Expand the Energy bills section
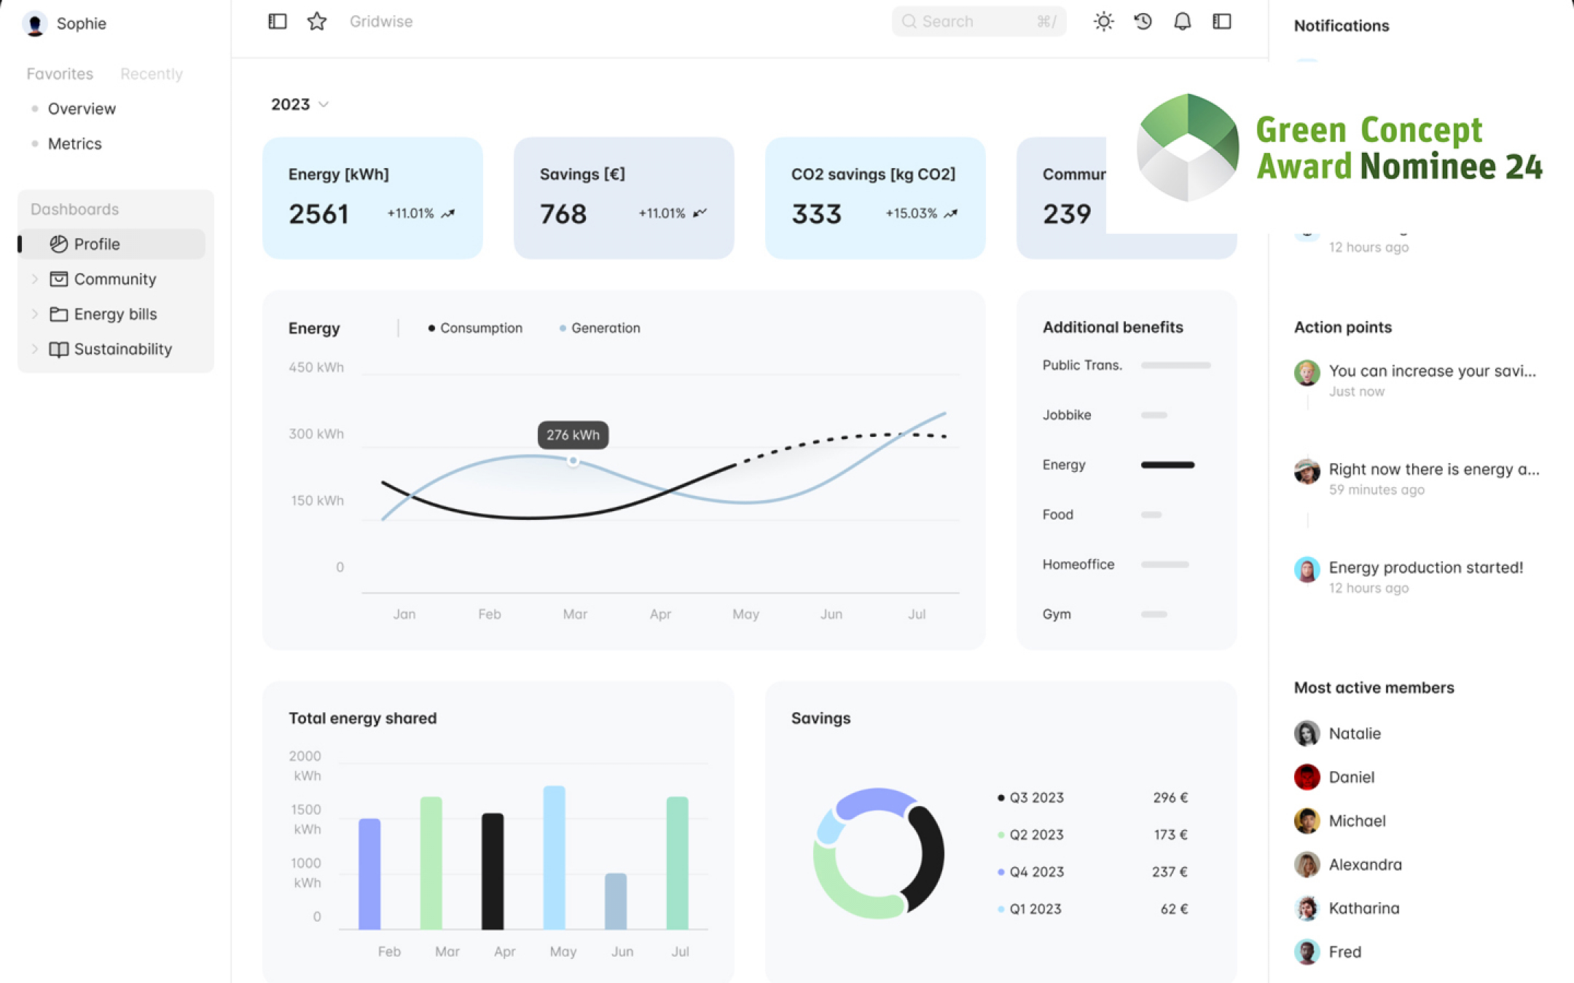Viewport: 1574px width, 983px height. [x=35, y=314]
